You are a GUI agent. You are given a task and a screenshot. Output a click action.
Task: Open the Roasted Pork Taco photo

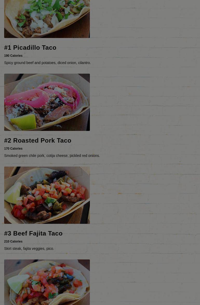[x=47, y=102]
